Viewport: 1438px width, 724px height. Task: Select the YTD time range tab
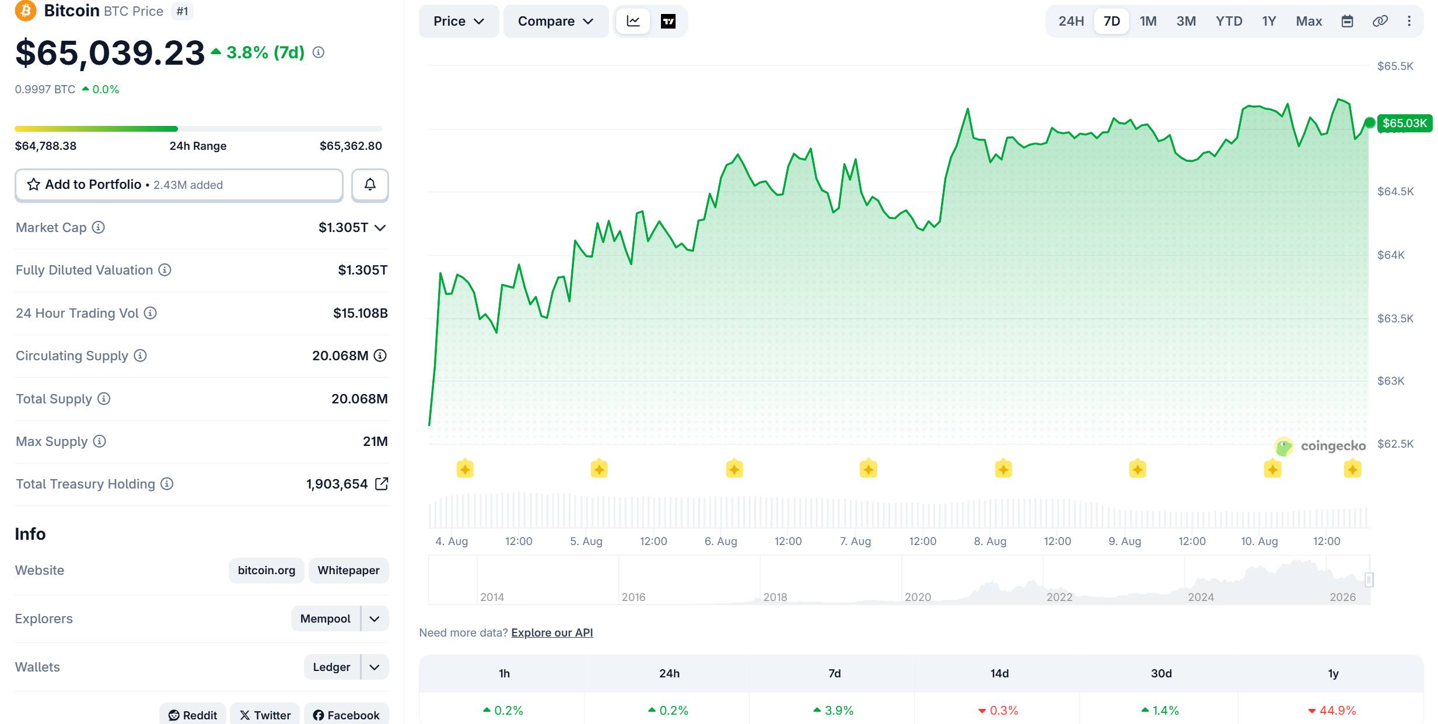[x=1229, y=22]
